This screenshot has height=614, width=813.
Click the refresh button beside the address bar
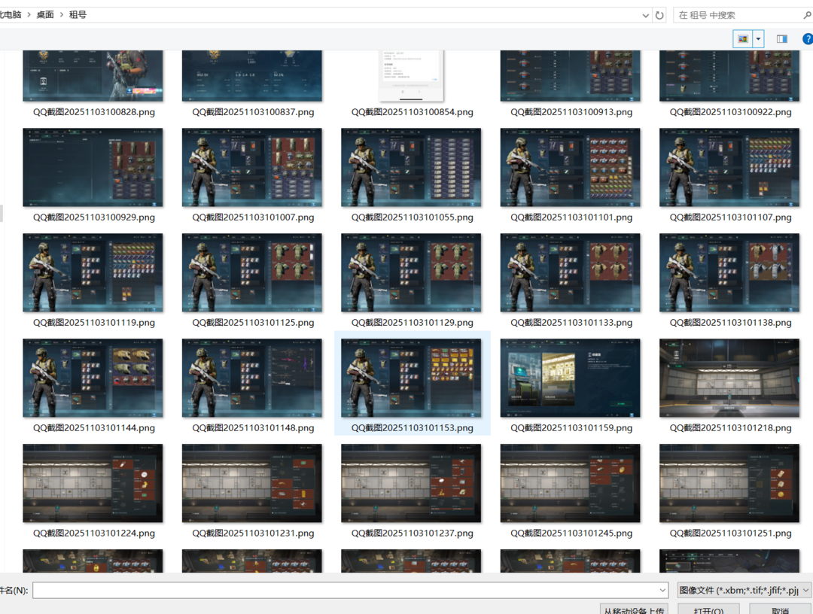[660, 15]
